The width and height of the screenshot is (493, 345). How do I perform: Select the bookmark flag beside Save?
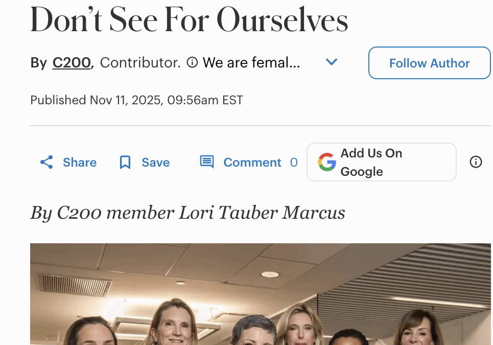(x=125, y=162)
